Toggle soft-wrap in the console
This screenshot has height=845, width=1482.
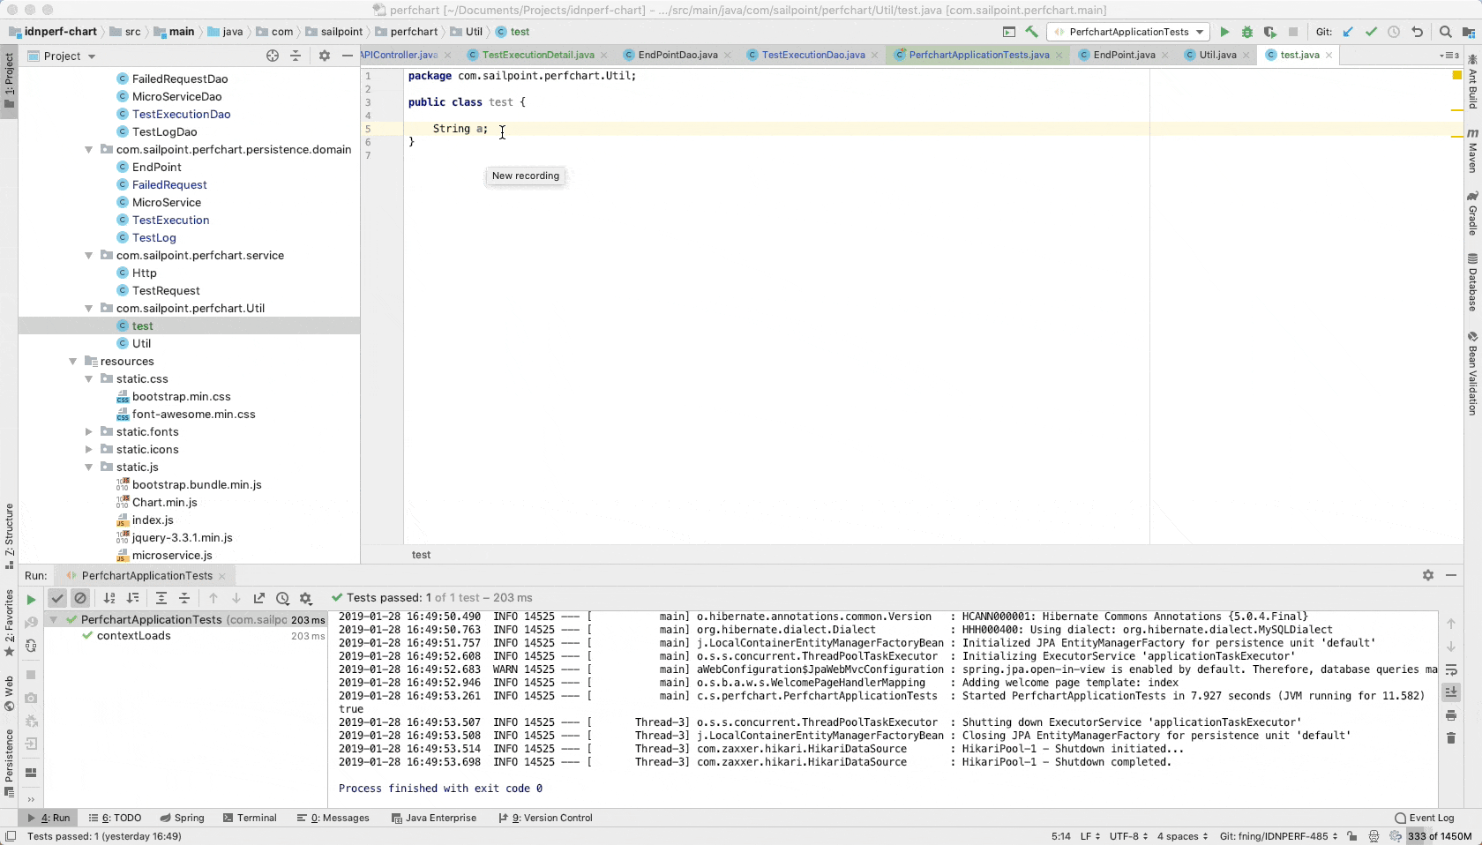tap(1451, 669)
